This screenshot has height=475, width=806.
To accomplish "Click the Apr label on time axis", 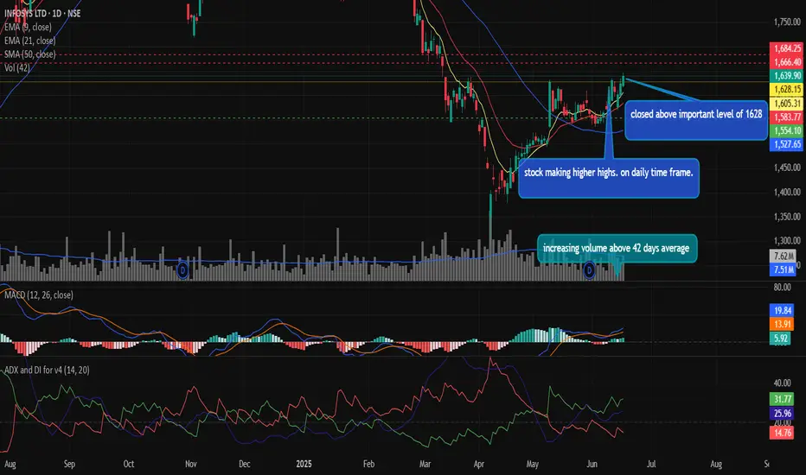I will [x=478, y=464].
